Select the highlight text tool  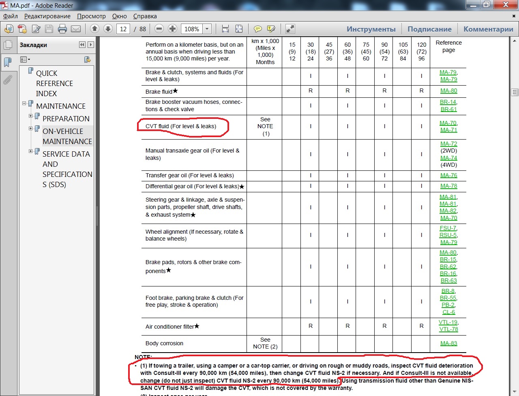point(271,29)
